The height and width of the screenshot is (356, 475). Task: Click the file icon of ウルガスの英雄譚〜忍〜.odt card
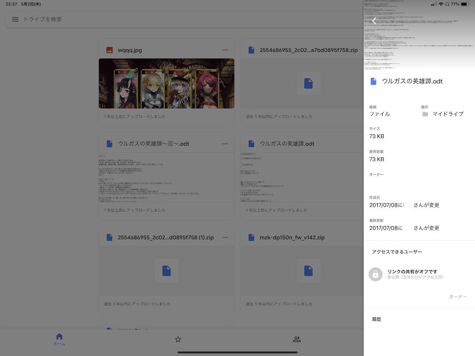(x=110, y=144)
